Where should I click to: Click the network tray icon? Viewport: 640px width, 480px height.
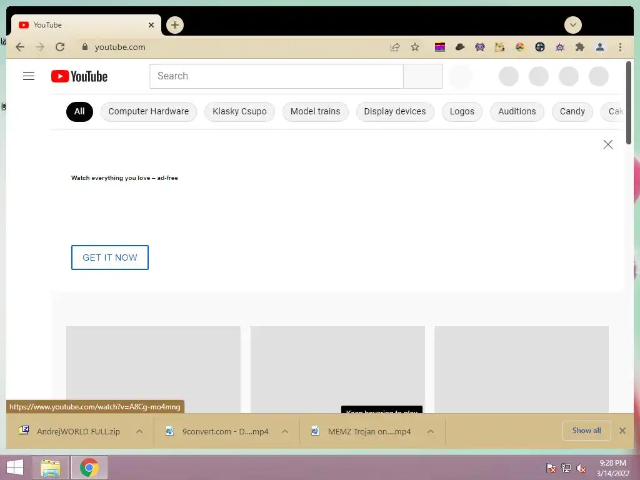tap(566, 468)
